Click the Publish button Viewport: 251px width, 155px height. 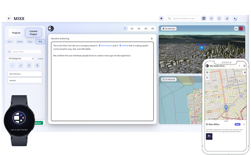pos(38,123)
